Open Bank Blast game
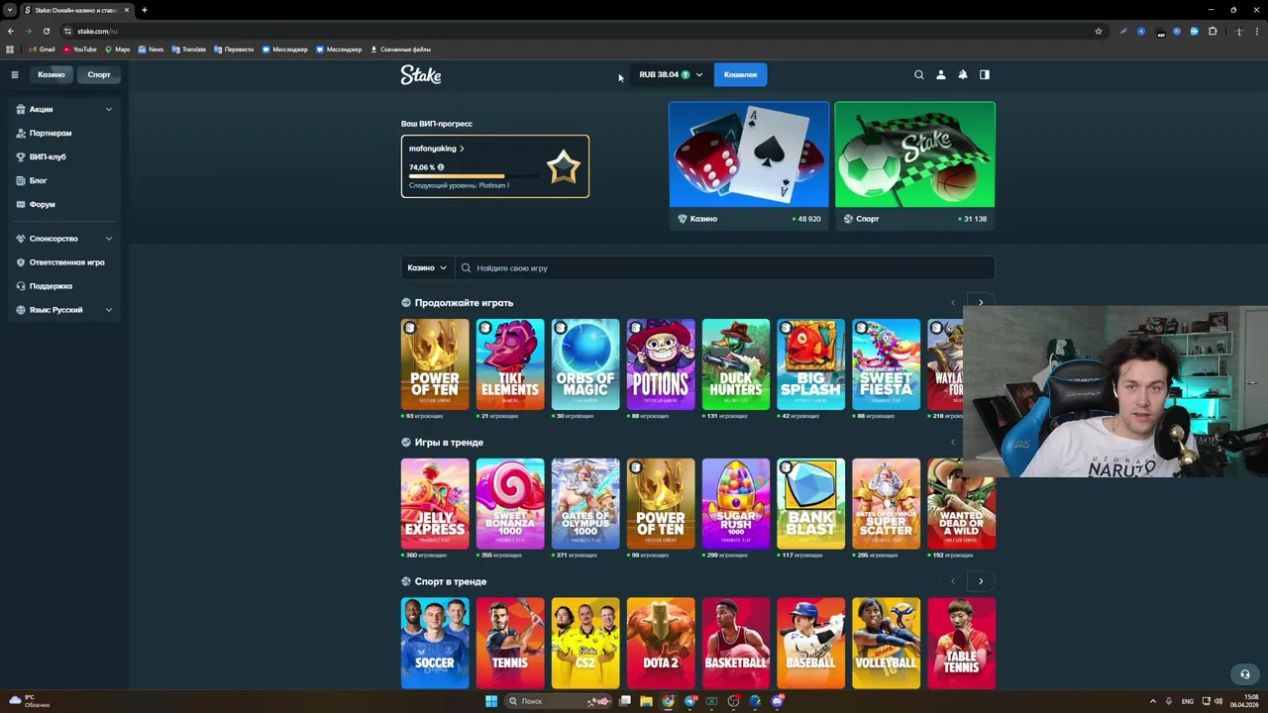The width and height of the screenshot is (1268, 713). pos(811,503)
